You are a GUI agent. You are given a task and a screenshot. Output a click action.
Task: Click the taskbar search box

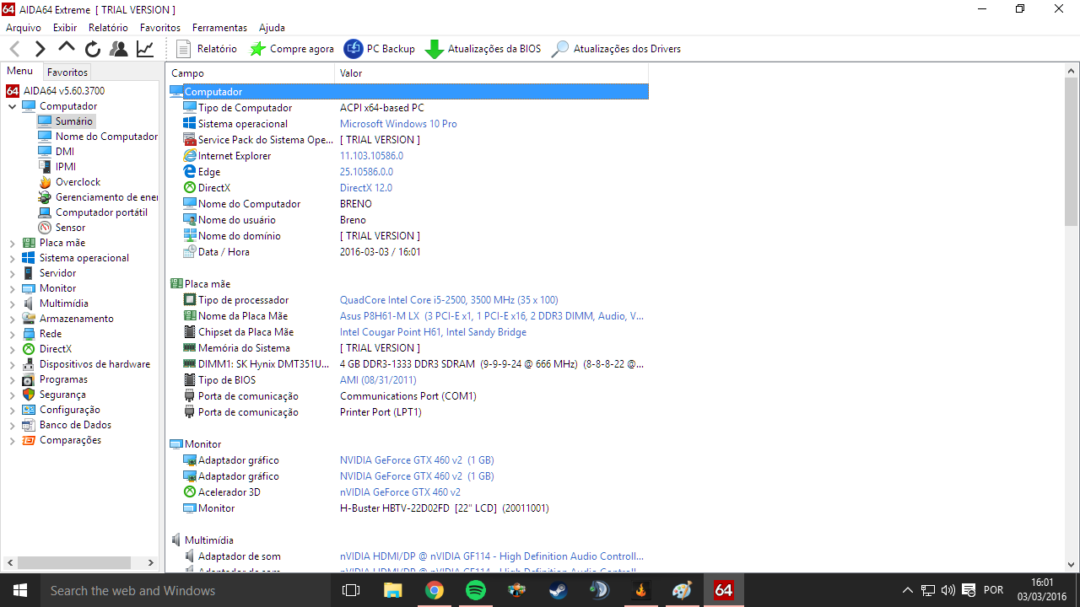pyautogui.click(x=186, y=590)
